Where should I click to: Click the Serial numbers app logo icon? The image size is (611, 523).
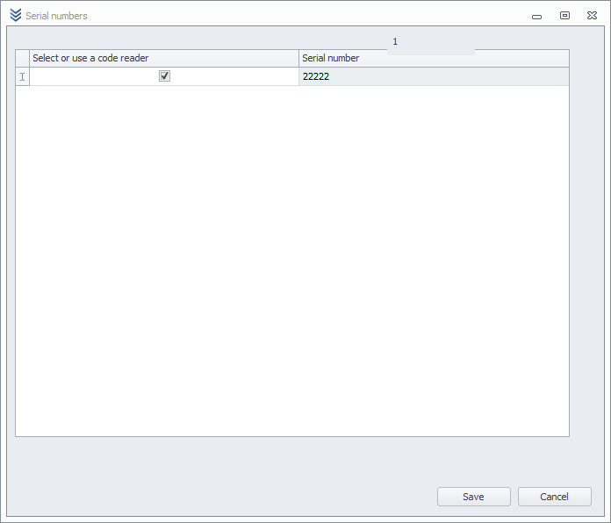click(16, 15)
